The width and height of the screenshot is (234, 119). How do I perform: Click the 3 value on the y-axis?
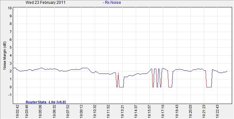tap(11, 63)
